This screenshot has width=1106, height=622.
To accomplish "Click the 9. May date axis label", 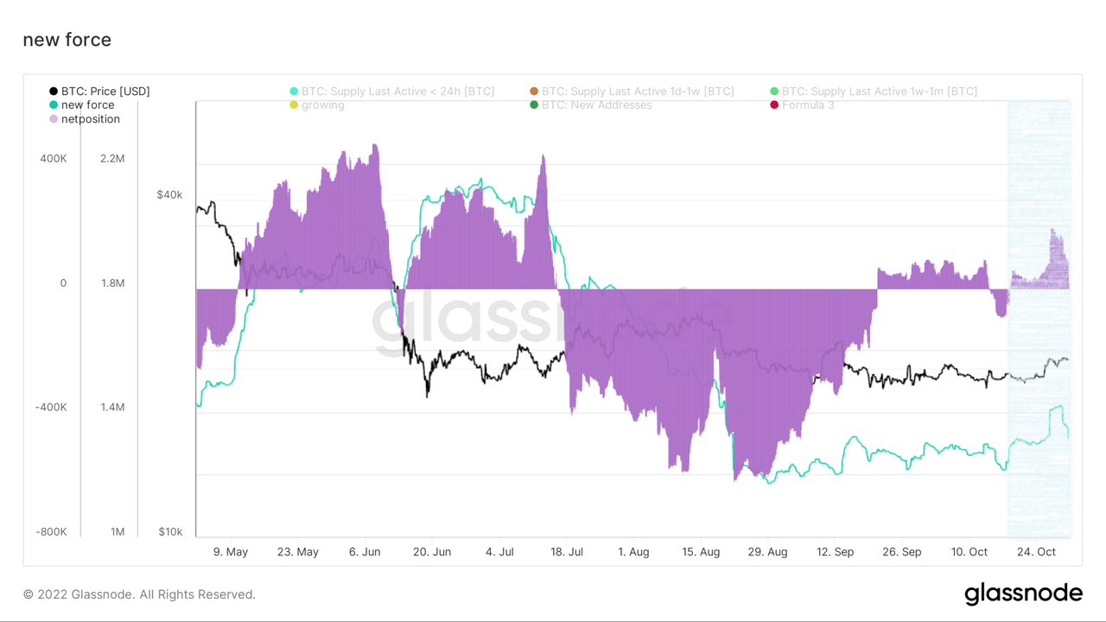I will click(x=230, y=552).
